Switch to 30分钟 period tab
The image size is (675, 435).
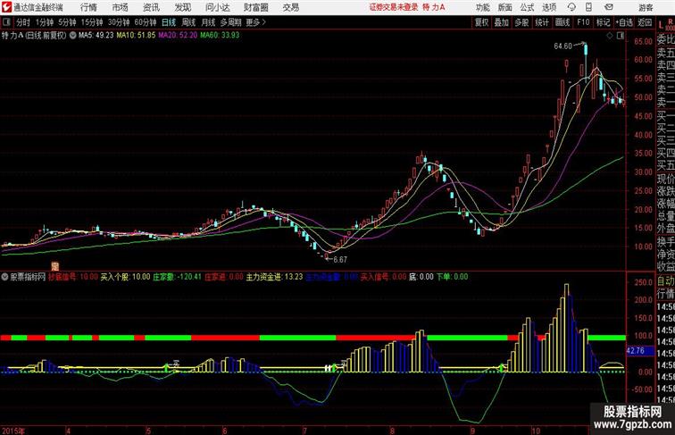pos(119,22)
